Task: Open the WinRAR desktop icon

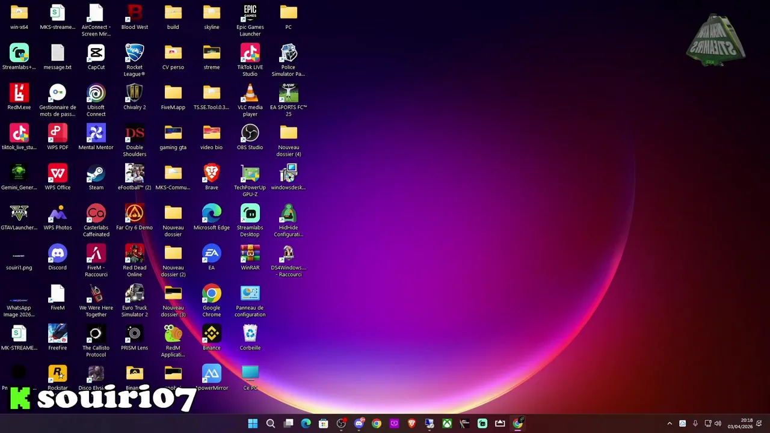Action: point(250,257)
